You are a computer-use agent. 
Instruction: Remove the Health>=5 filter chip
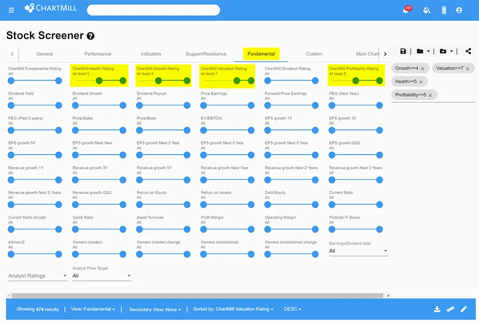pyautogui.click(x=421, y=82)
